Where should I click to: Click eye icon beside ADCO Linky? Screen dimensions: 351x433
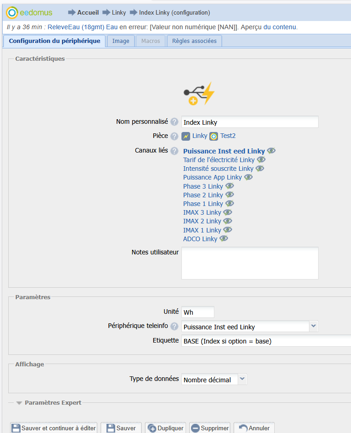click(x=224, y=238)
